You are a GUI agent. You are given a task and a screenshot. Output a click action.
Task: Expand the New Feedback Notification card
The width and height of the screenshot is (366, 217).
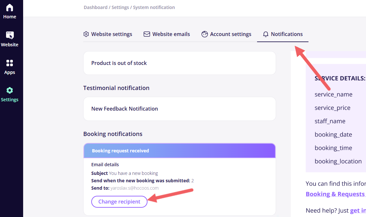(x=180, y=109)
